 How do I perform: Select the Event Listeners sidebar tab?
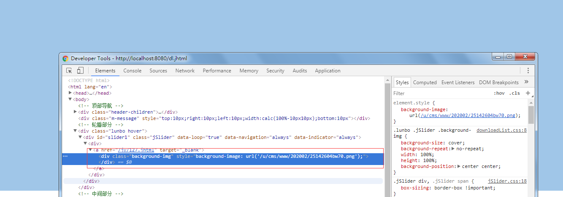[x=458, y=83]
